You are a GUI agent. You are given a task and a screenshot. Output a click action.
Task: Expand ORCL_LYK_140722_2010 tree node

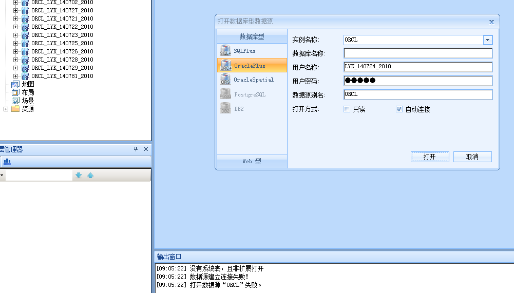coord(15,27)
